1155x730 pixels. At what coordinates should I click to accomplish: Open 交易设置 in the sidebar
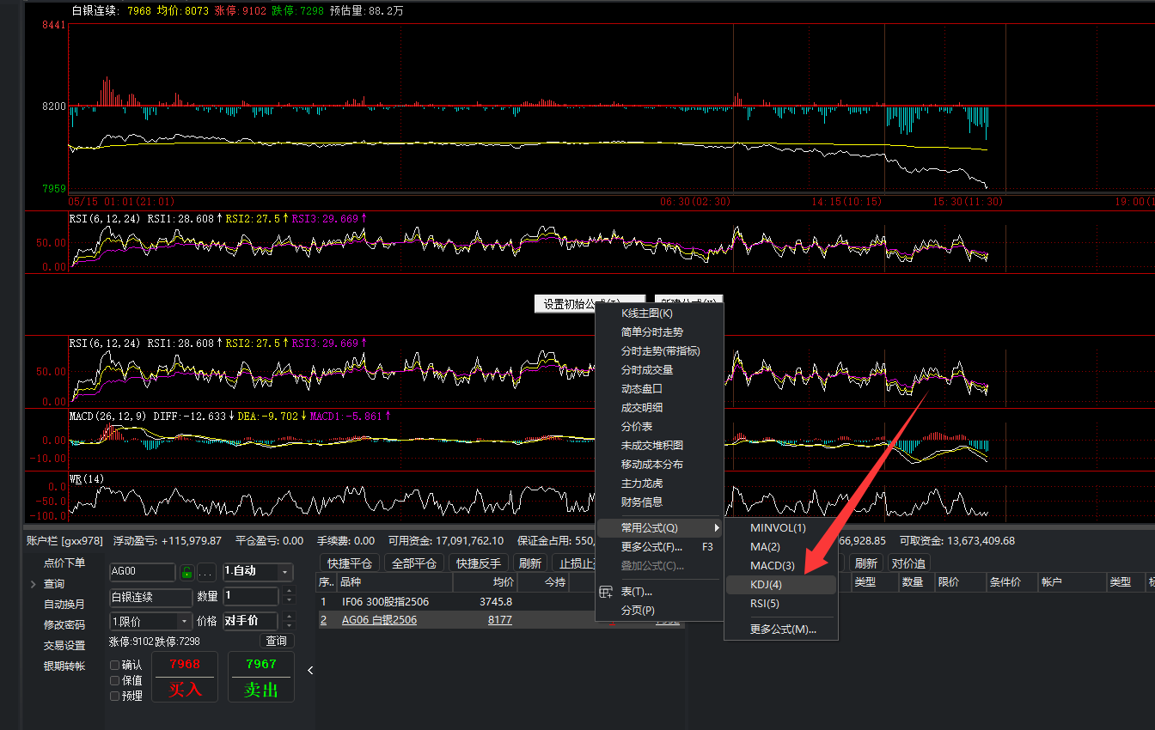tap(64, 646)
